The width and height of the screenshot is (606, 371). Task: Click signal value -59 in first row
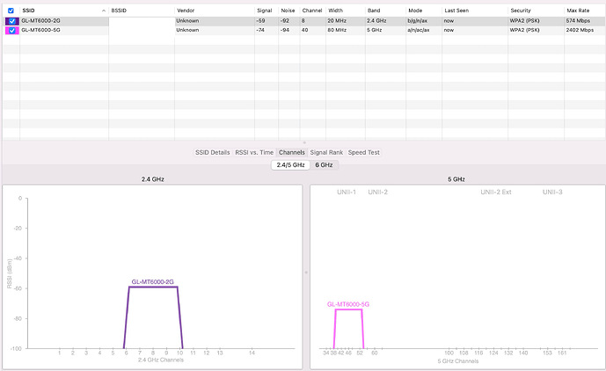[260, 21]
